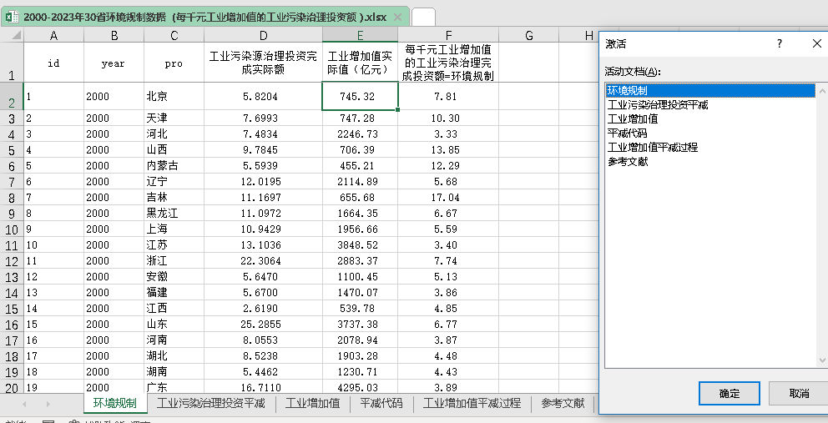Select column A header
The height and width of the screenshot is (423, 828).
[54, 35]
